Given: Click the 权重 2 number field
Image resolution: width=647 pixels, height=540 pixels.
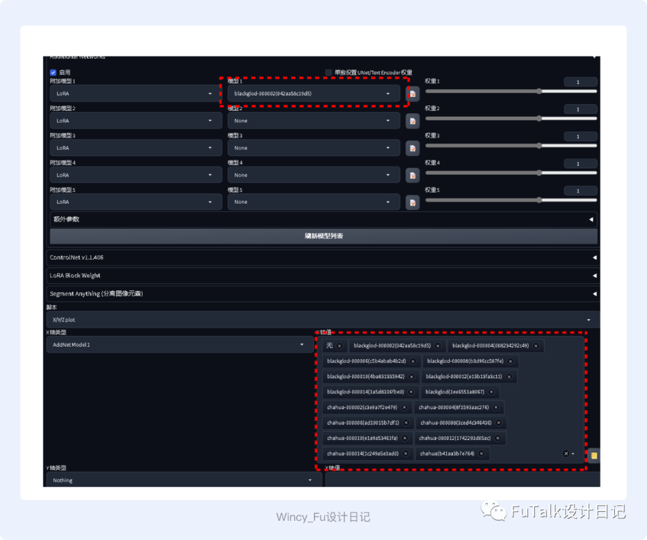Looking at the screenshot, I should [x=581, y=109].
